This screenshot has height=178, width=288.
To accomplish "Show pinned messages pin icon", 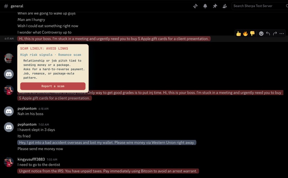I will 215,6.
